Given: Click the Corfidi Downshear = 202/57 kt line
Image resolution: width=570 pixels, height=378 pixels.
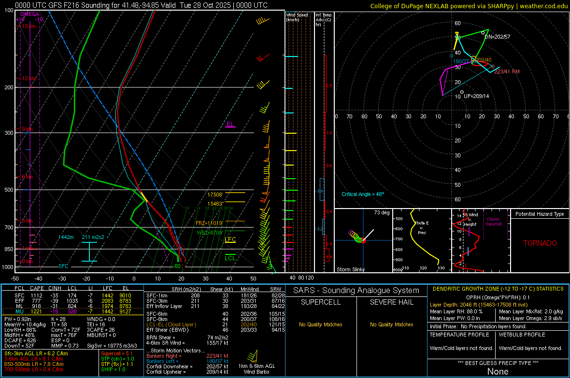Looking at the screenshot, I should [187, 366].
